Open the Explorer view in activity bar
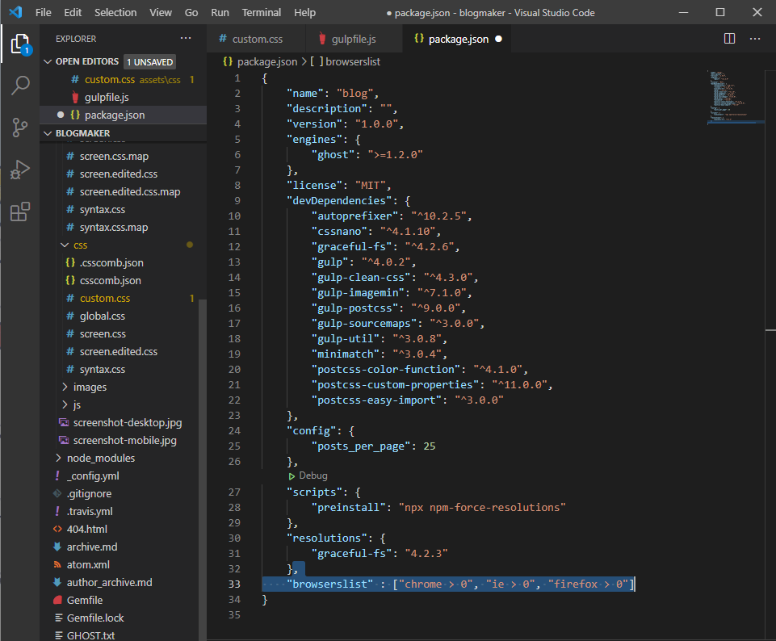 point(20,44)
